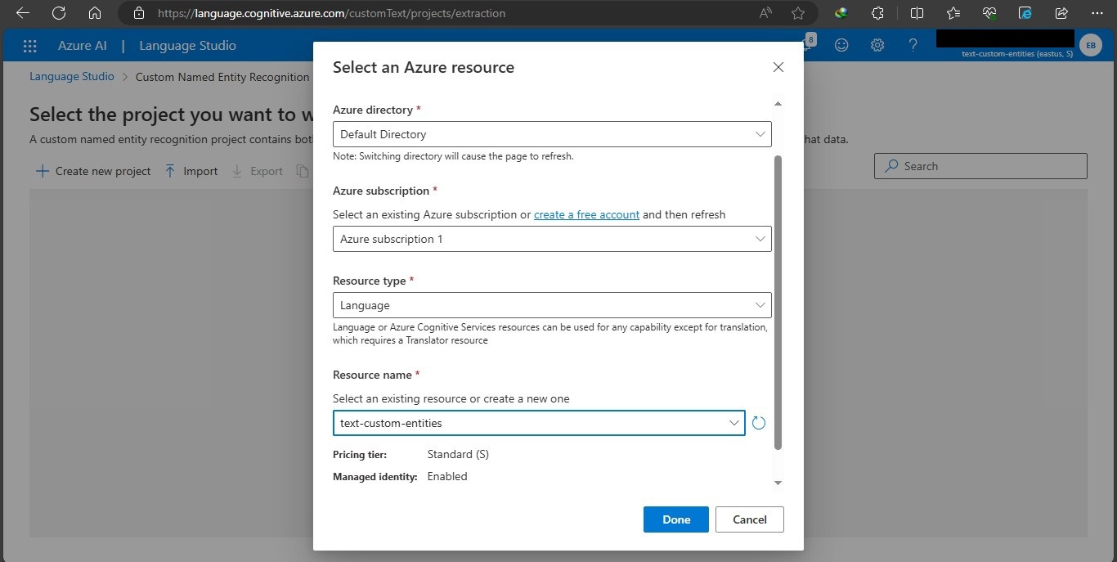Open the Resource type Language dropdown
The height and width of the screenshot is (562, 1117).
point(552,305)
